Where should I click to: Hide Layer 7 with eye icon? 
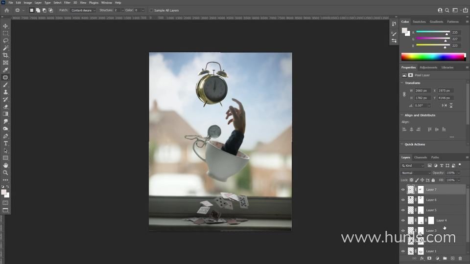pos(403,190)
